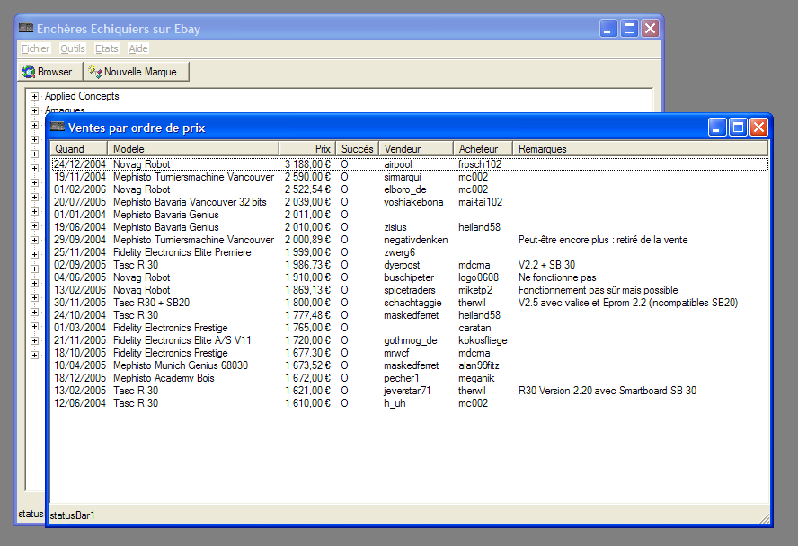Click the Browser toolbar button
The height and width of the screenshot is (546, 798).
pyautogui.click(x=50, y=72)
